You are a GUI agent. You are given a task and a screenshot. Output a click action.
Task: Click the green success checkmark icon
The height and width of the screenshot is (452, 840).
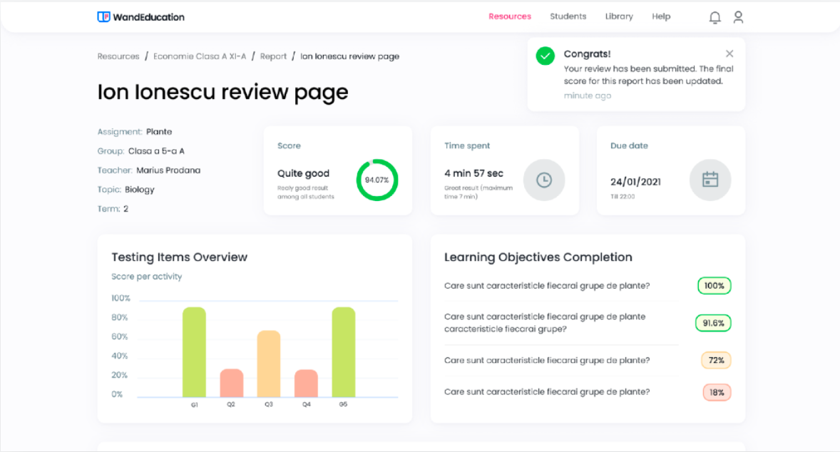546,56
